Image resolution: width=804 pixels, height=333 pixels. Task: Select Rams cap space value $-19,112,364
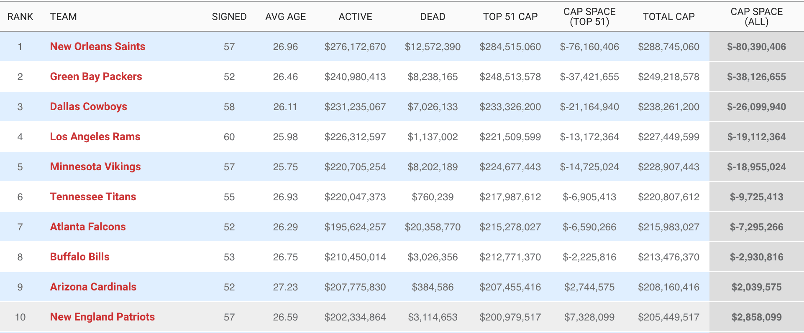tap(756, 137)
